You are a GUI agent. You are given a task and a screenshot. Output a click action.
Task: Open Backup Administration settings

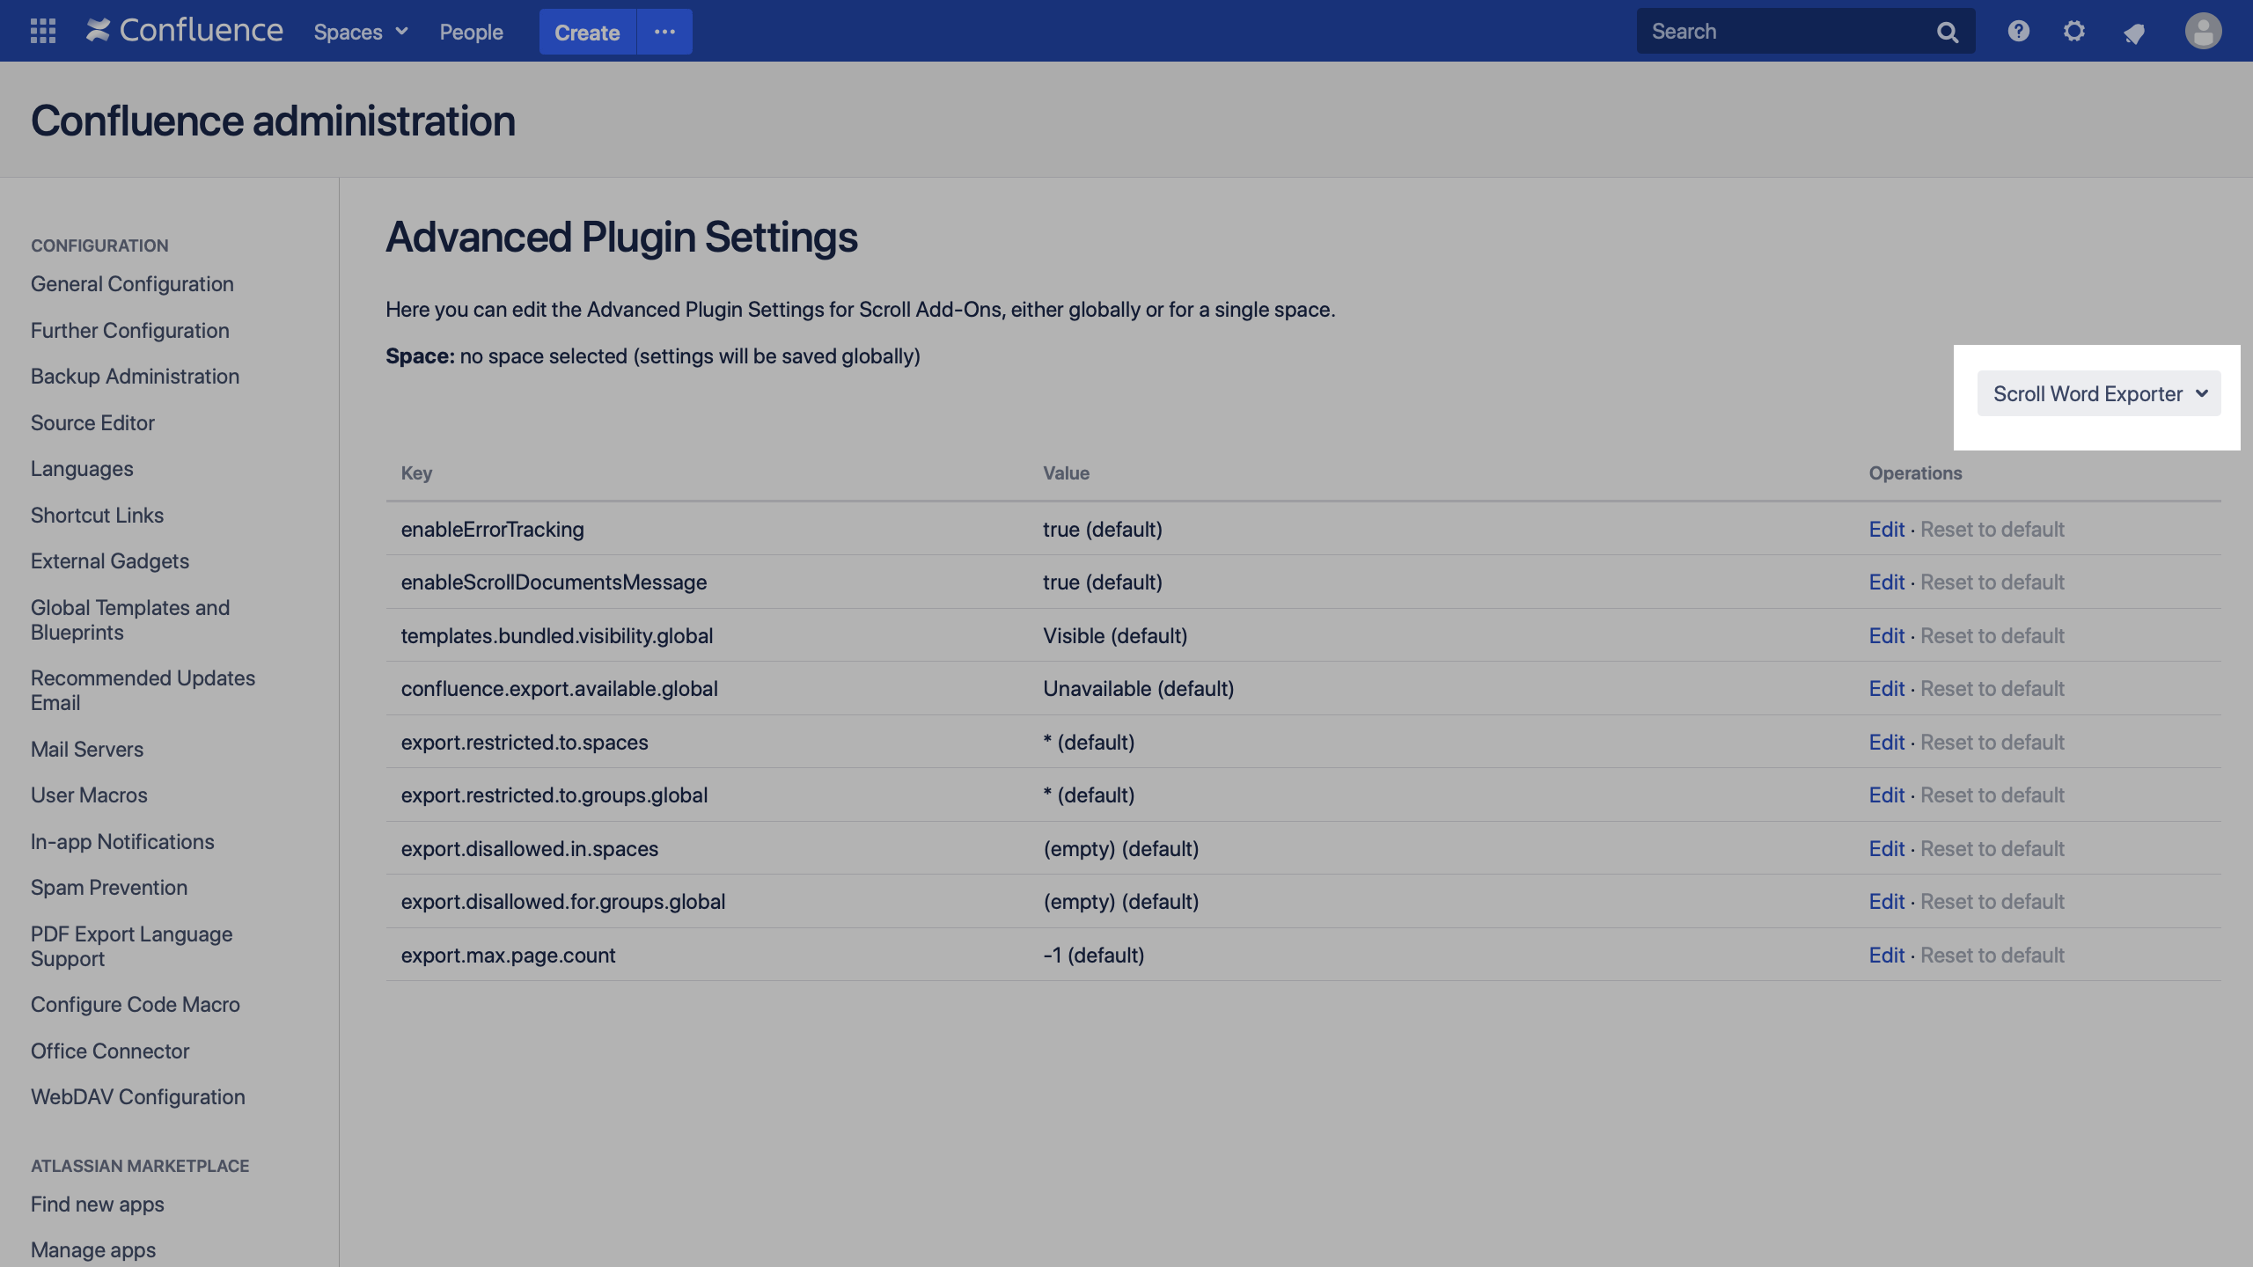point(134,376)
